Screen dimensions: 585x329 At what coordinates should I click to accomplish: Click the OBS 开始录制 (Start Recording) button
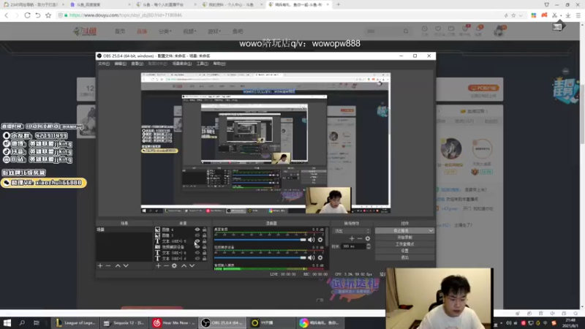tap(405, 237)
